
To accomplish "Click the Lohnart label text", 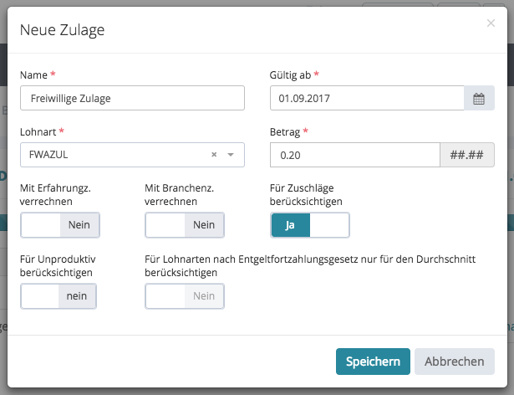I will (38, 132).
